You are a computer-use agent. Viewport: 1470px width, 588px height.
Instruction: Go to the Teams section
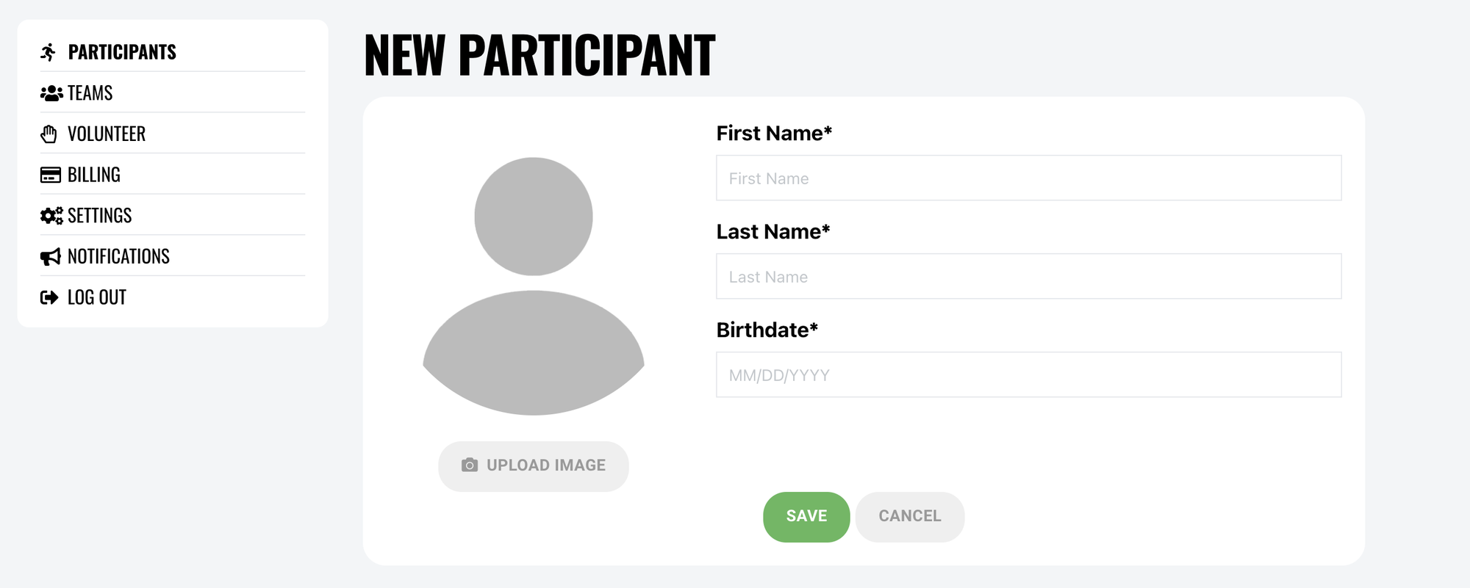coord(90,93)
